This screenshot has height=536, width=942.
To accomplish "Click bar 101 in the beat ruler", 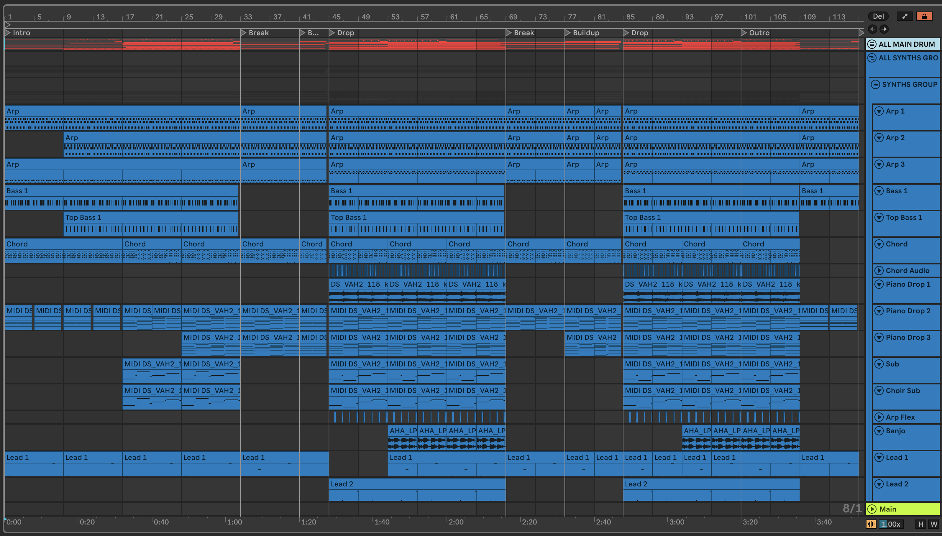I will (750, 17).
